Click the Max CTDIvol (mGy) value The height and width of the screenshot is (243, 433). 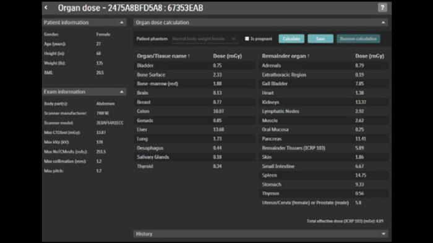point(101,133)
